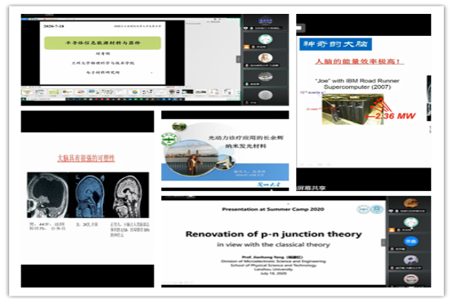453x303 pixels.
Task: Select the cat avatar in the top participant panel
Action: [265, 39]
